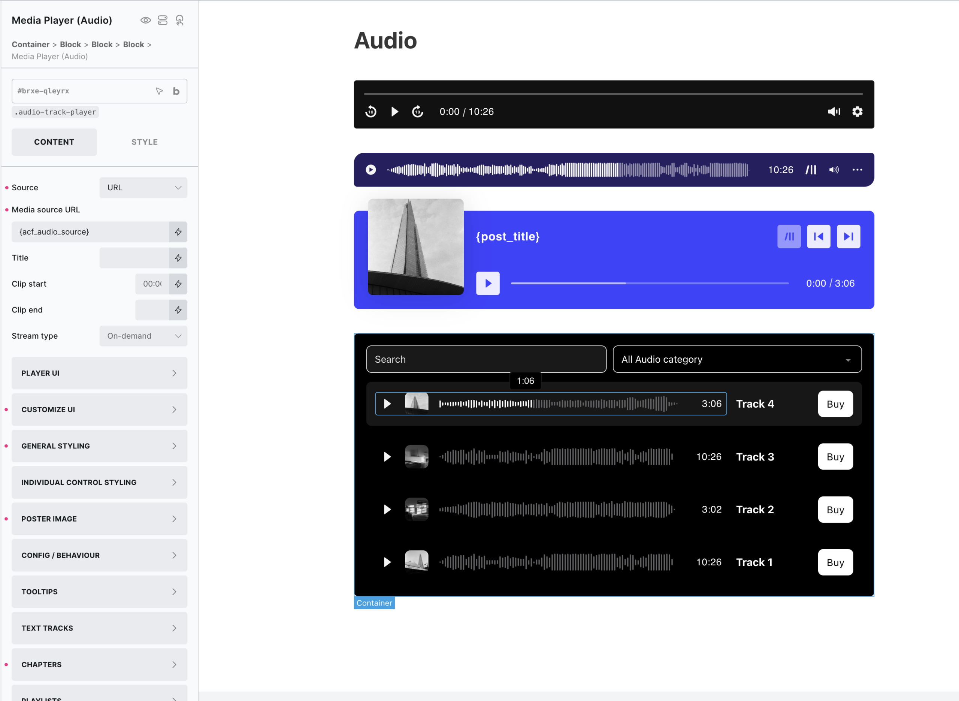The image size is (959, 701).
Task: Toggle the eye visibility icon in the panel header
Action: pyautogui.click(x=145, y=20)
